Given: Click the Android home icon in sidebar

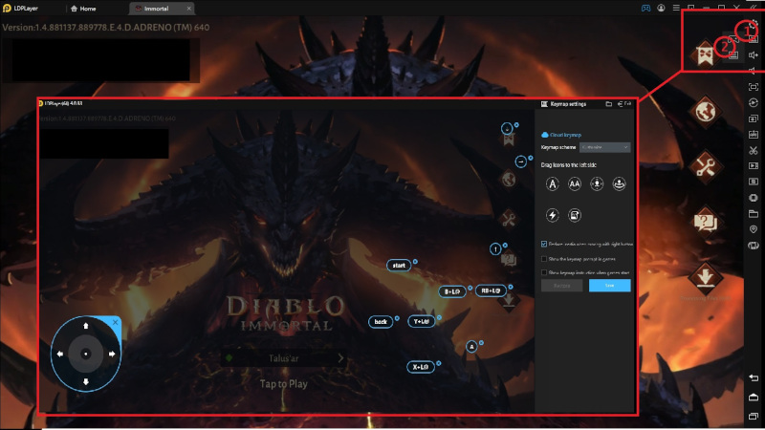Looking at the screenshot, I should tap(754, 397).
